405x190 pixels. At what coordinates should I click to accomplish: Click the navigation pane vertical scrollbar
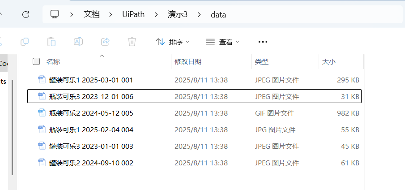[12, 127]
